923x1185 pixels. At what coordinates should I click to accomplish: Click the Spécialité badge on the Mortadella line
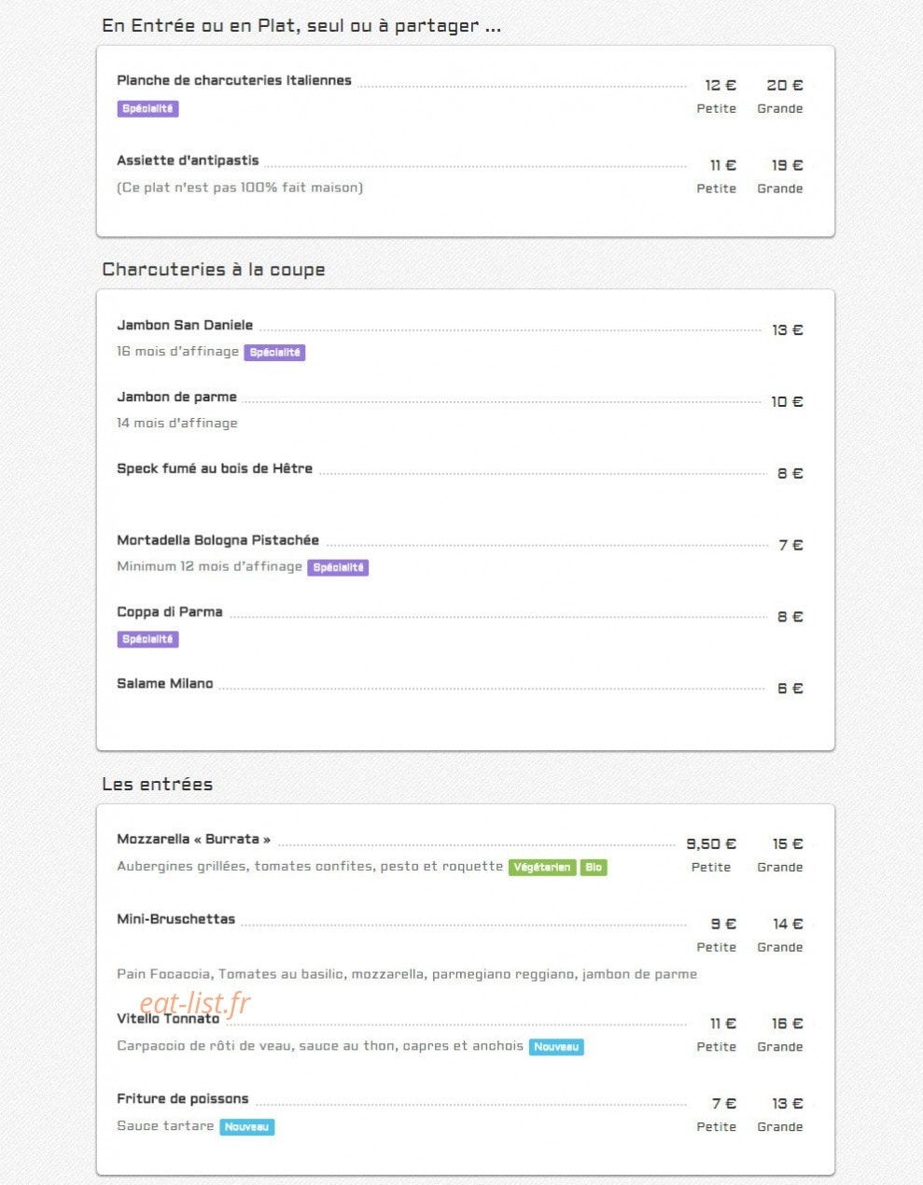point(339,567)
